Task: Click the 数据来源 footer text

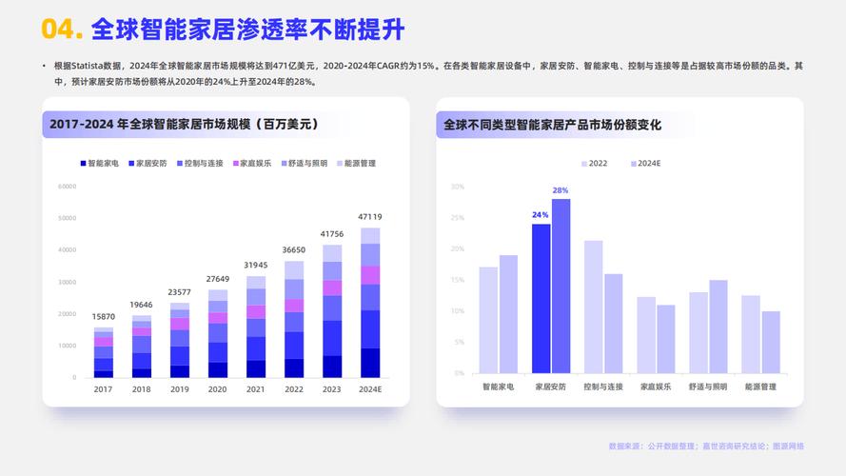Action: (706, 446)
